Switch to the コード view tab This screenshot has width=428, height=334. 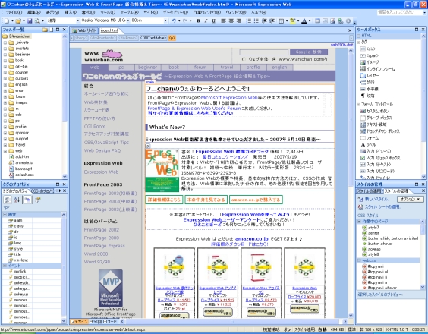click(110, 322)
